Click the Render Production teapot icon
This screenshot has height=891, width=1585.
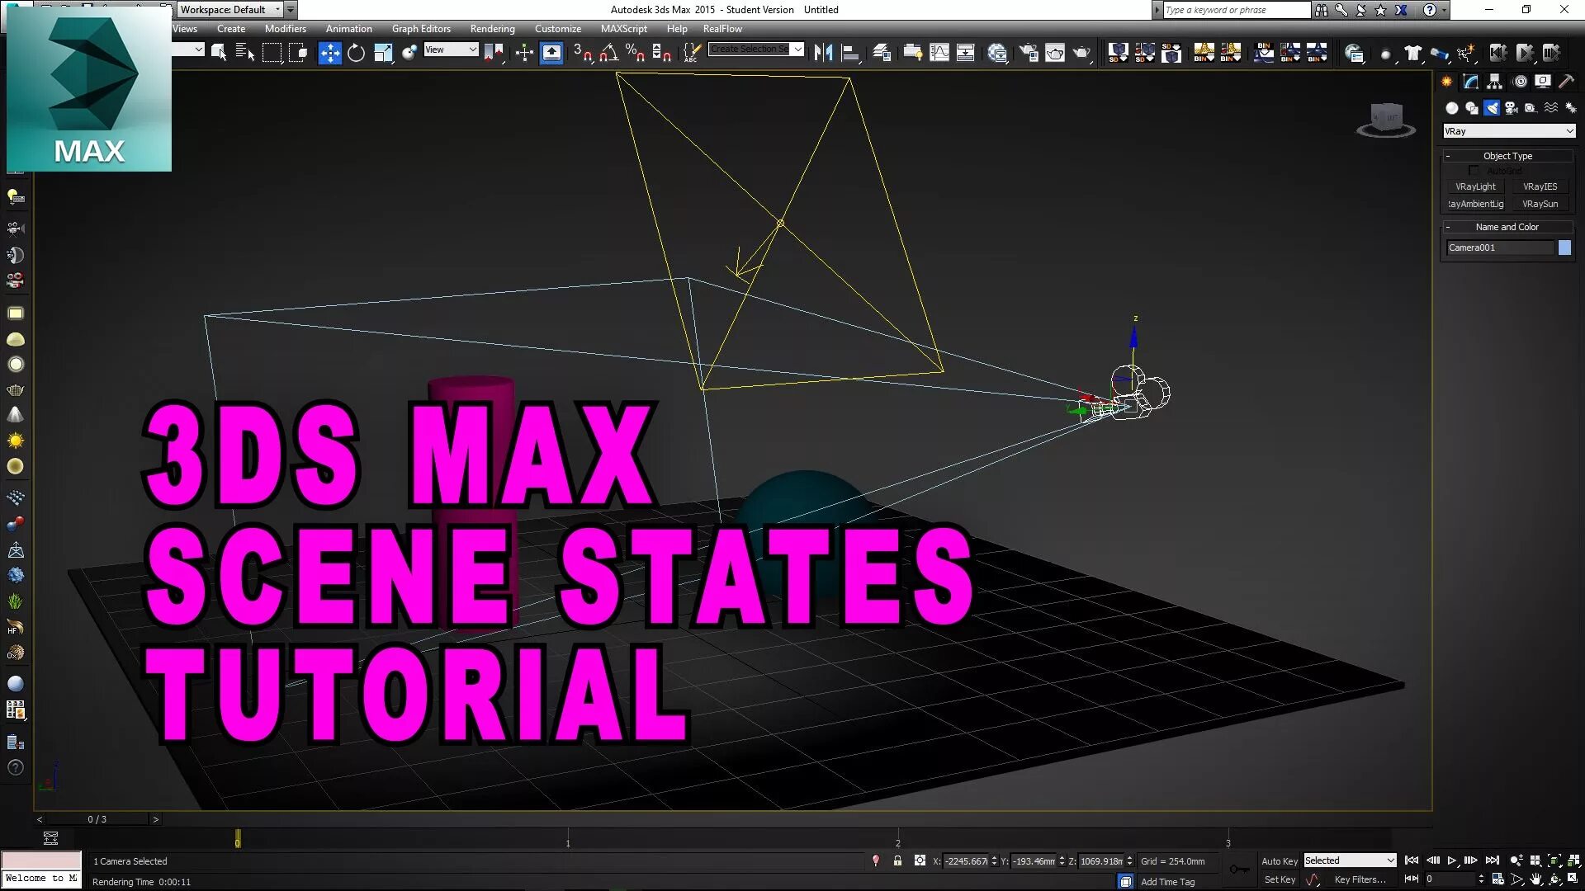tap(1081, 54)
